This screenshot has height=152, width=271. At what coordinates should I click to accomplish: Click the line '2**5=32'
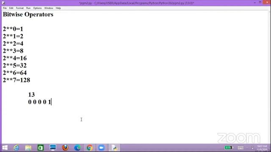tap(15, 65)
